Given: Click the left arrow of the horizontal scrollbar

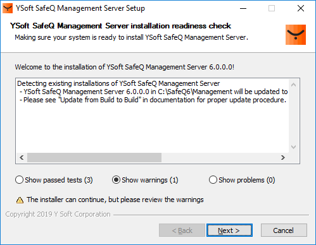Looking at the screenshot, I should coord(22,157).
